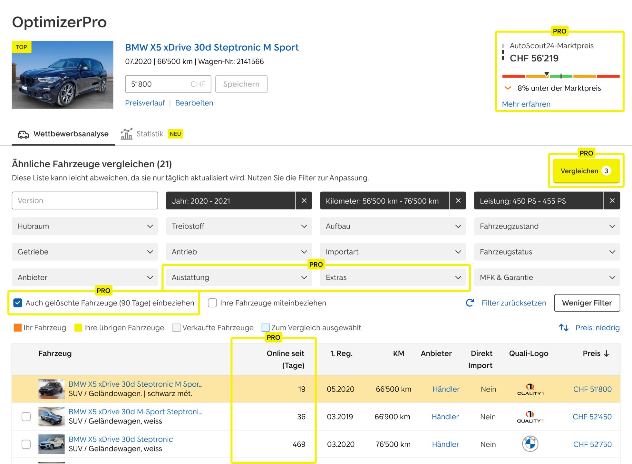The width and height of the screenshot is (632, 464).
Task: Open the Fahrzeugstatus dropdown
Action: [547, 252]
